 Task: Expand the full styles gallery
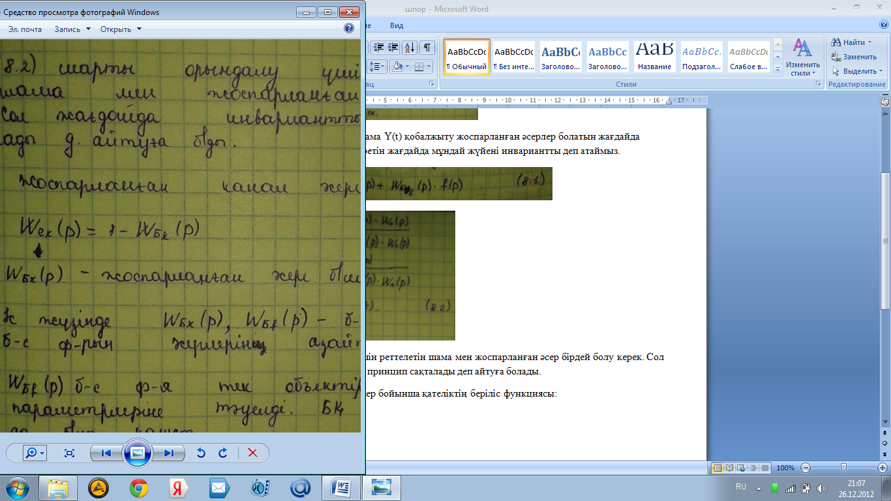pyautogui.click(x=778, y=68)
